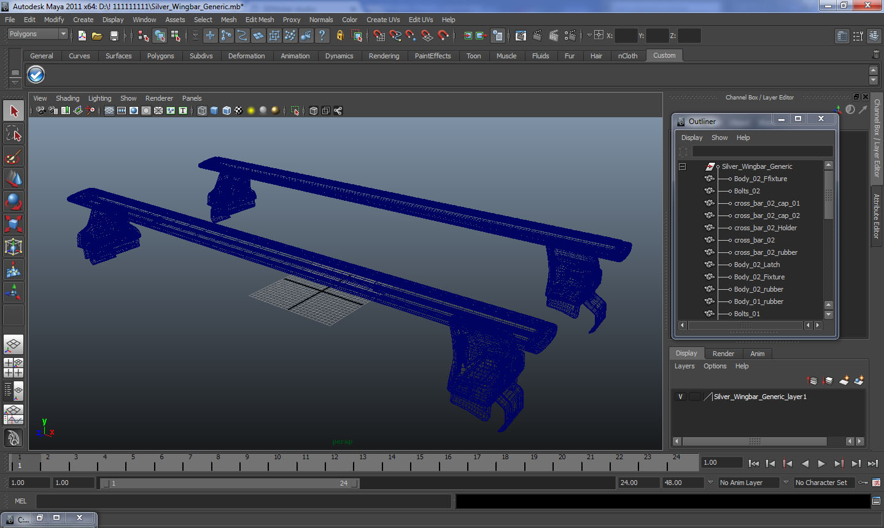The width and height of the screenshot is (884, 528).
Task: Toggle textured display checker icon
Action: coord(239,111)
